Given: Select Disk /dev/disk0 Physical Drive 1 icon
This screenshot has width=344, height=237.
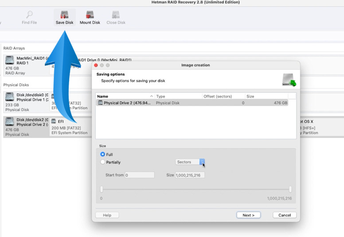Looking at the screenshot, I should [9, 97].
